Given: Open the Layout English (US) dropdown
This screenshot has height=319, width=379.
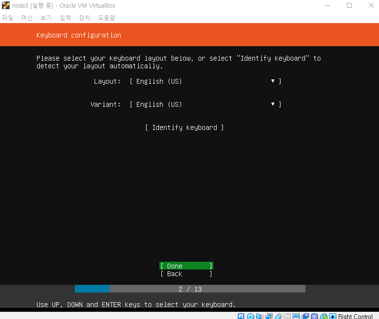Looking at the screenshot, I should (x=205, y=81).
